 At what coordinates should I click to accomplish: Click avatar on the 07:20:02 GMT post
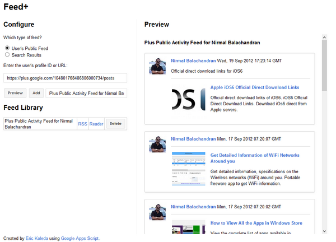(157, 212)
